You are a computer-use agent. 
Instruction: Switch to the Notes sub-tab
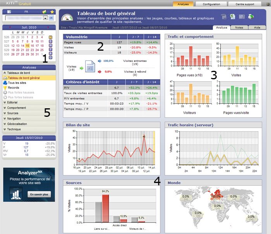click(x=239, y=27)
